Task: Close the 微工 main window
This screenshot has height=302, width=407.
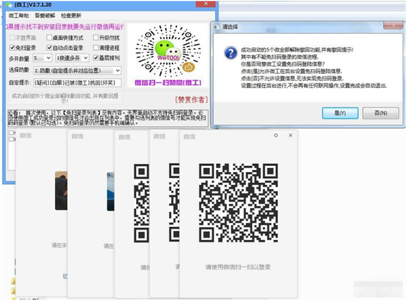Action: pyautogui.click(x=206, y=3)
